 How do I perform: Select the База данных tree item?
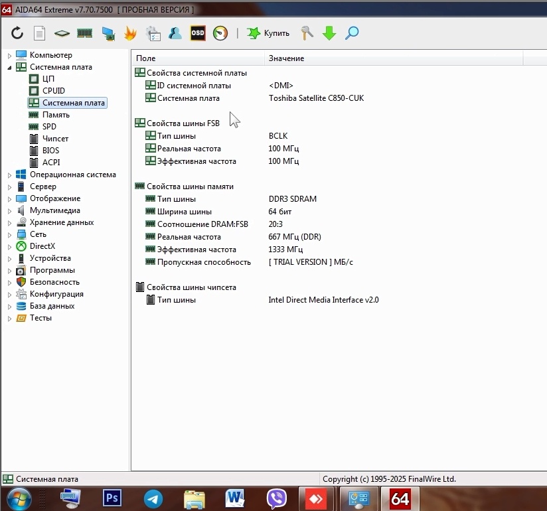pos(52,306)
